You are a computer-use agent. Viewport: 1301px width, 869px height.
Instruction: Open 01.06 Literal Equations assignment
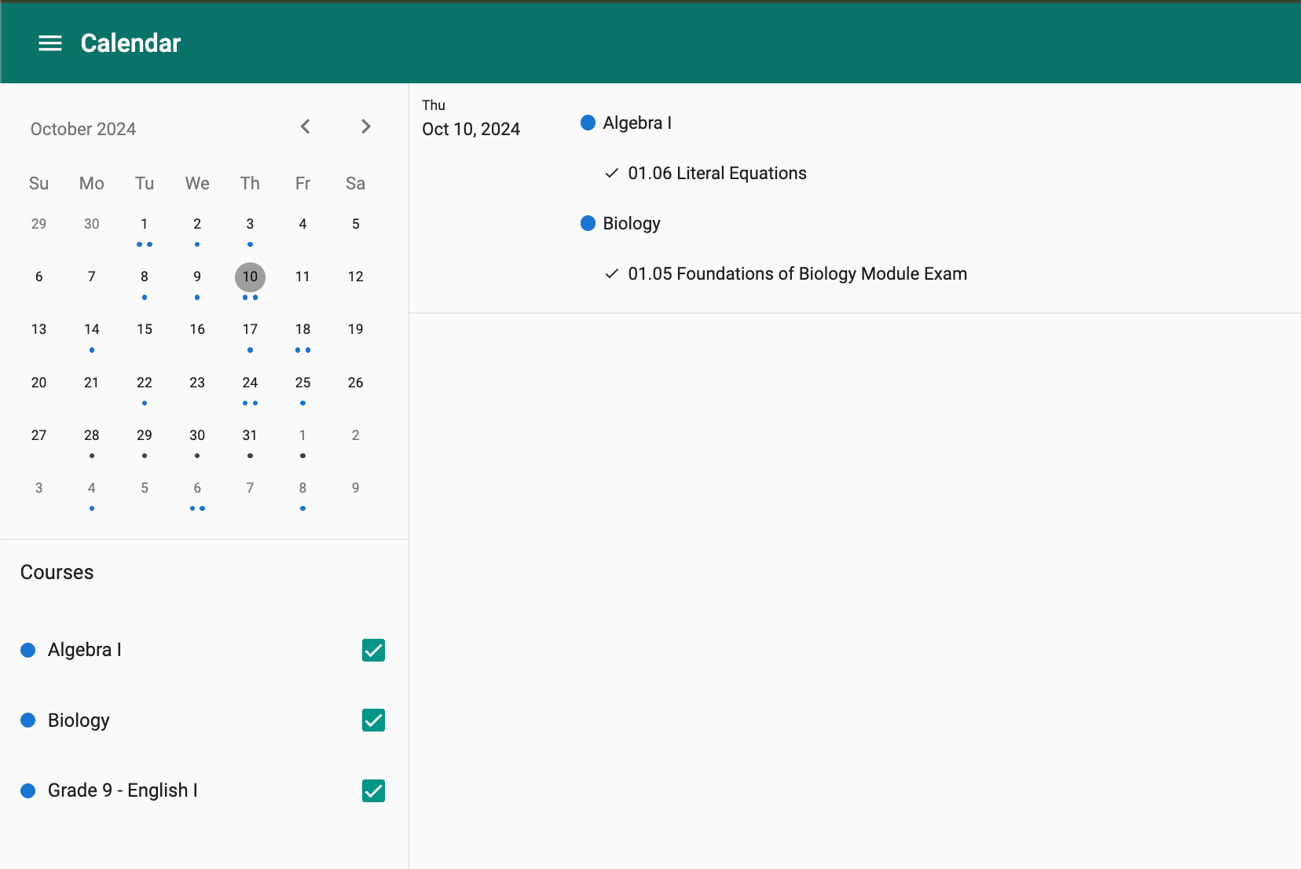(716, 174)
